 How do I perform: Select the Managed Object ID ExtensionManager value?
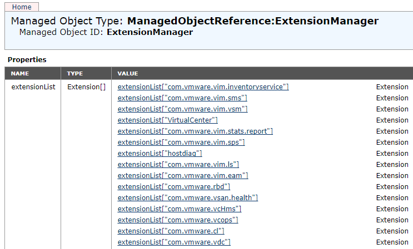pos(150,32)
